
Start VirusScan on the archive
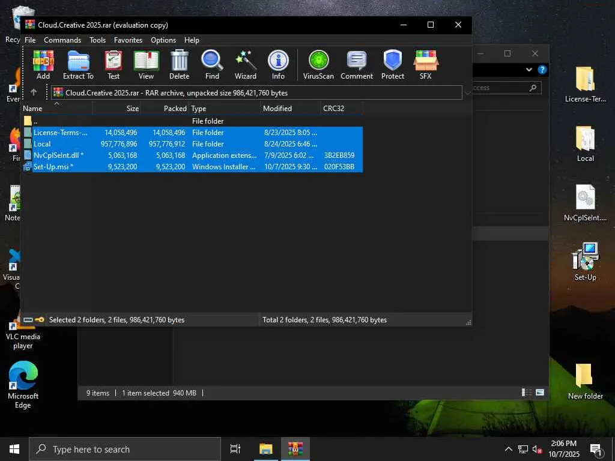tap(318, 65)
